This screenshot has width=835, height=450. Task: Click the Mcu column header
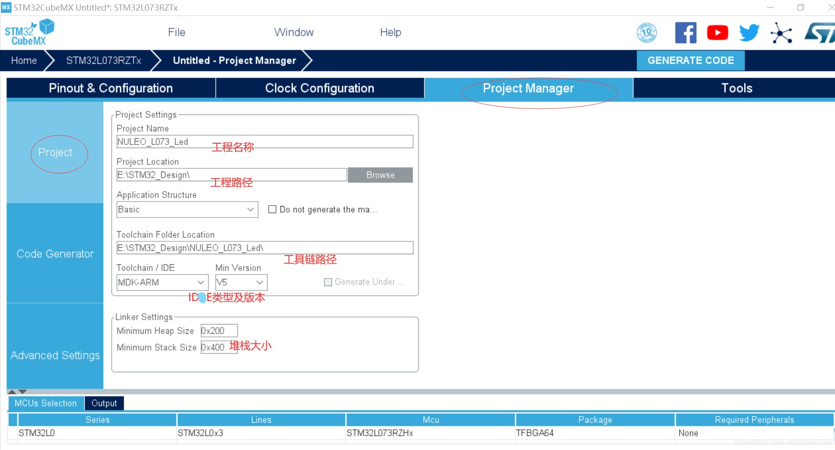pyautogui.click(x=431, y=419)
